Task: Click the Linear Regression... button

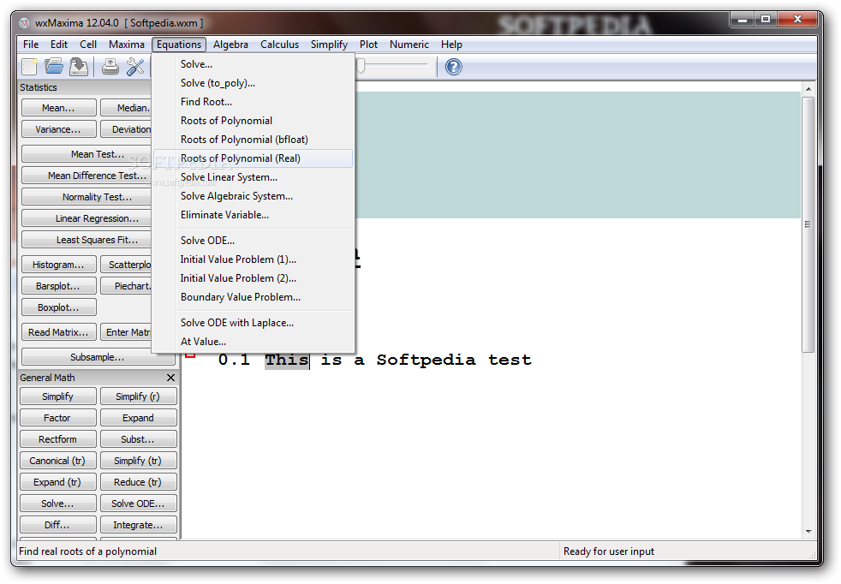Action: [x=86, y=218]
